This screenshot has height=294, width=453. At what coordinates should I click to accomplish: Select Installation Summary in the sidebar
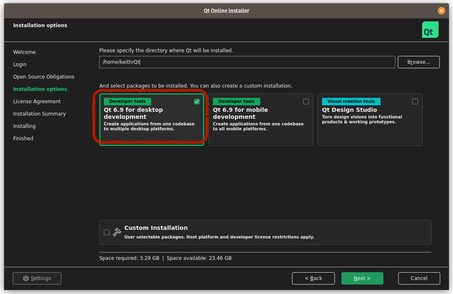coord(39,113)
